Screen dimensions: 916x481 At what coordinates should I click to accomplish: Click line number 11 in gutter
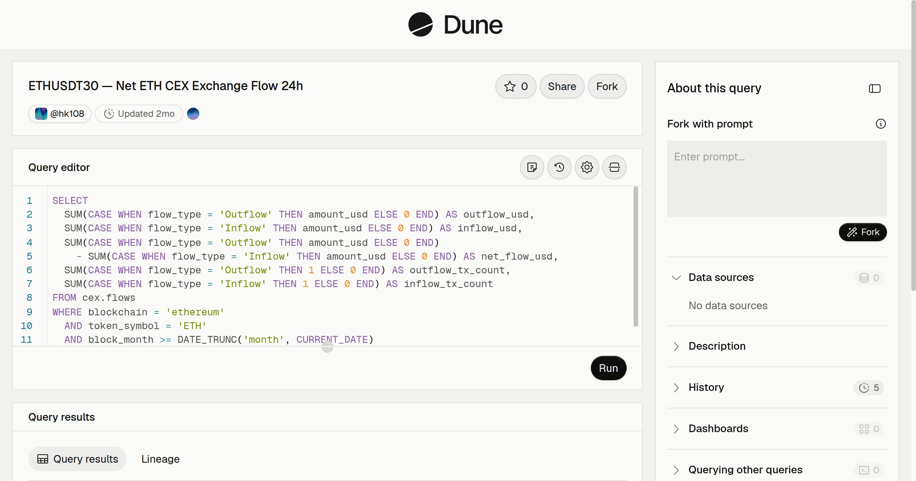pyautogui.click(x=26, y=340)
